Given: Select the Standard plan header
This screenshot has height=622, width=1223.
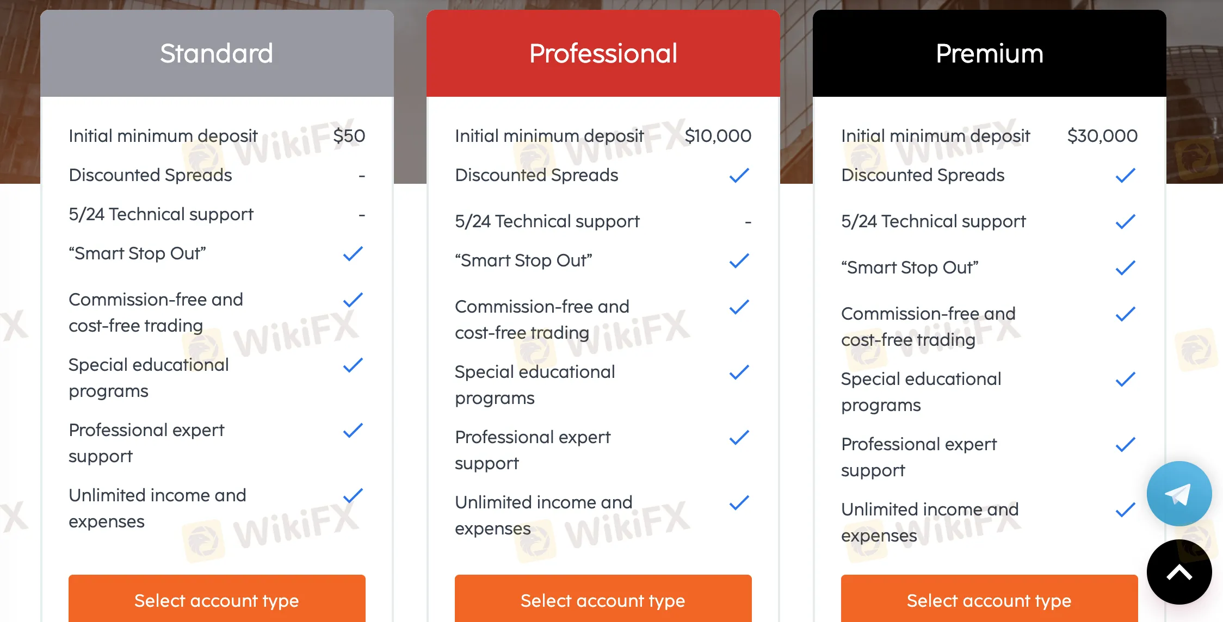Looking at the screenshot, I should 217,53.
